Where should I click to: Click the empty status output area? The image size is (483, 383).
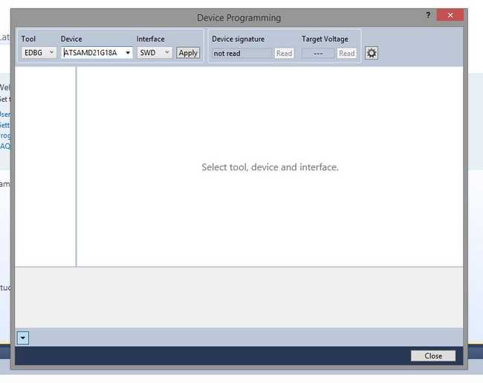coord(239,297)
